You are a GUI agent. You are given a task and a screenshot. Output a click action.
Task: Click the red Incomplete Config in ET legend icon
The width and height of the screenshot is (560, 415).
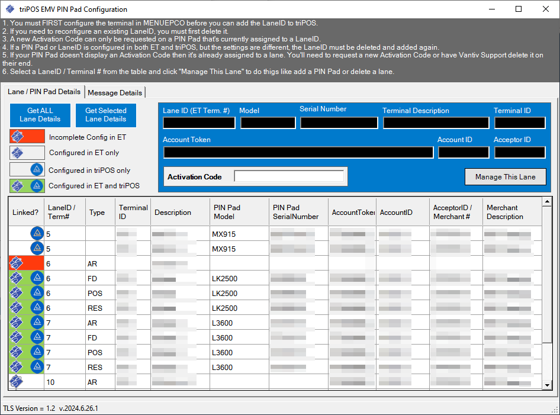tap(27, 136)
